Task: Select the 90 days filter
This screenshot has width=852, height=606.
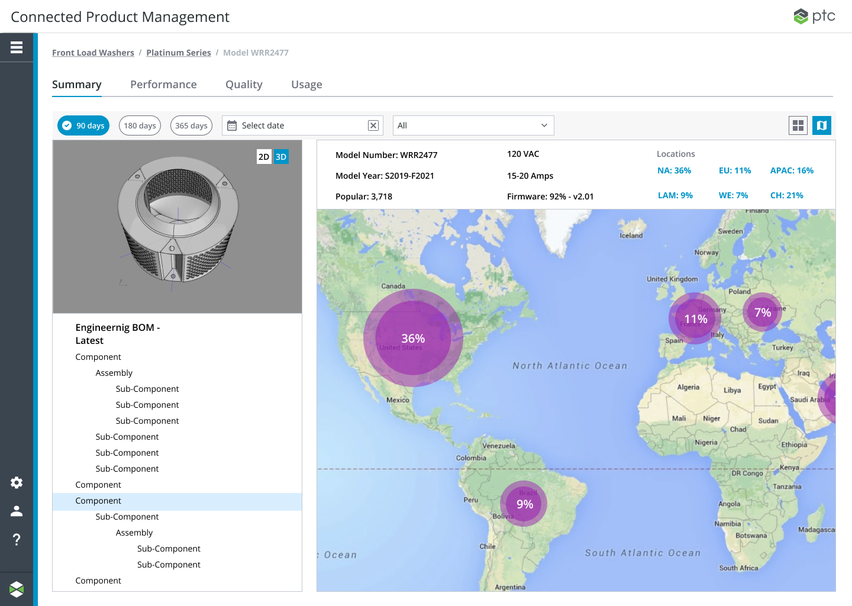Action: pyautogui.click(x=83, y=125)
